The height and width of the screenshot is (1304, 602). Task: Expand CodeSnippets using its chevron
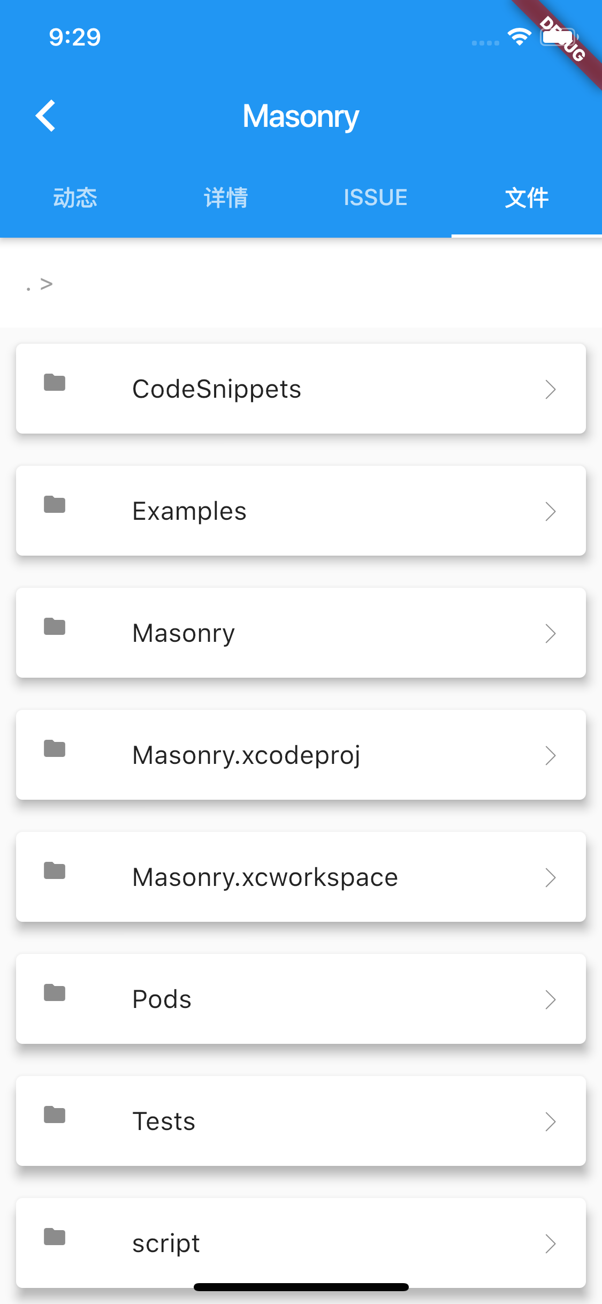551,389
